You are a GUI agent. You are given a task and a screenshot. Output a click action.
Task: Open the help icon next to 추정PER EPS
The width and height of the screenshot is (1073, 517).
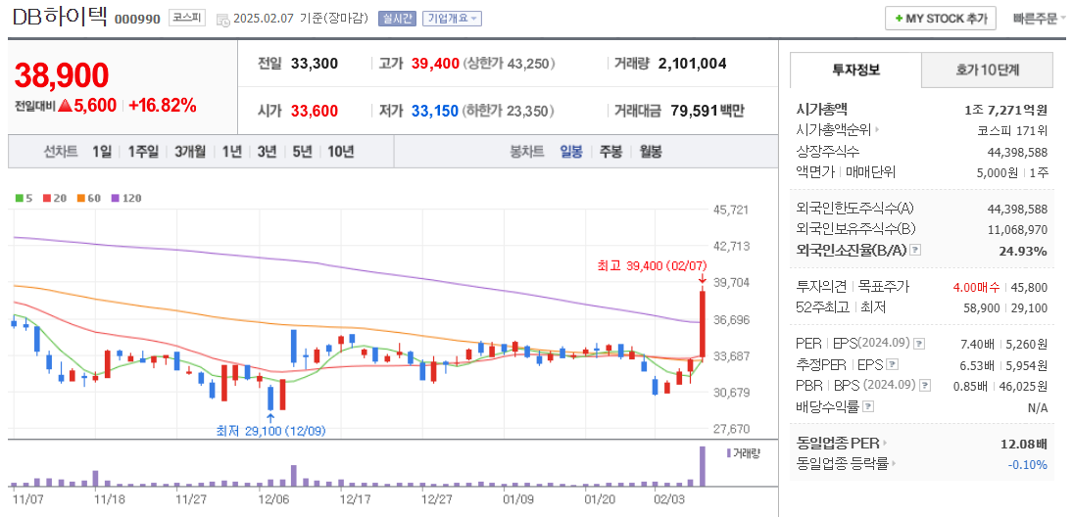click(893, 364)
